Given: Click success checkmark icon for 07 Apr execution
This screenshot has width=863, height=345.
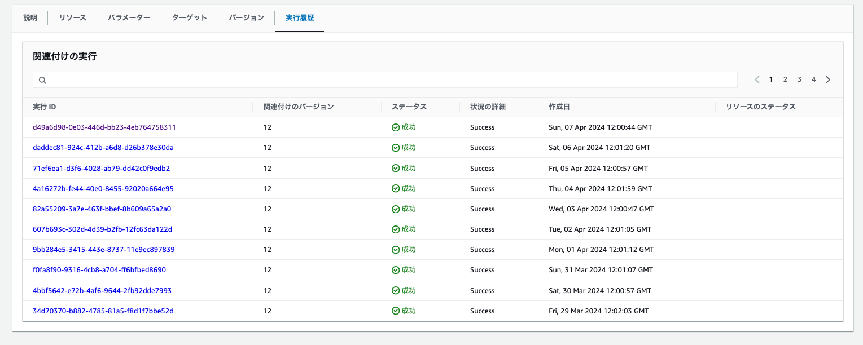Looking at the screenshot, I should click(395, 127).
